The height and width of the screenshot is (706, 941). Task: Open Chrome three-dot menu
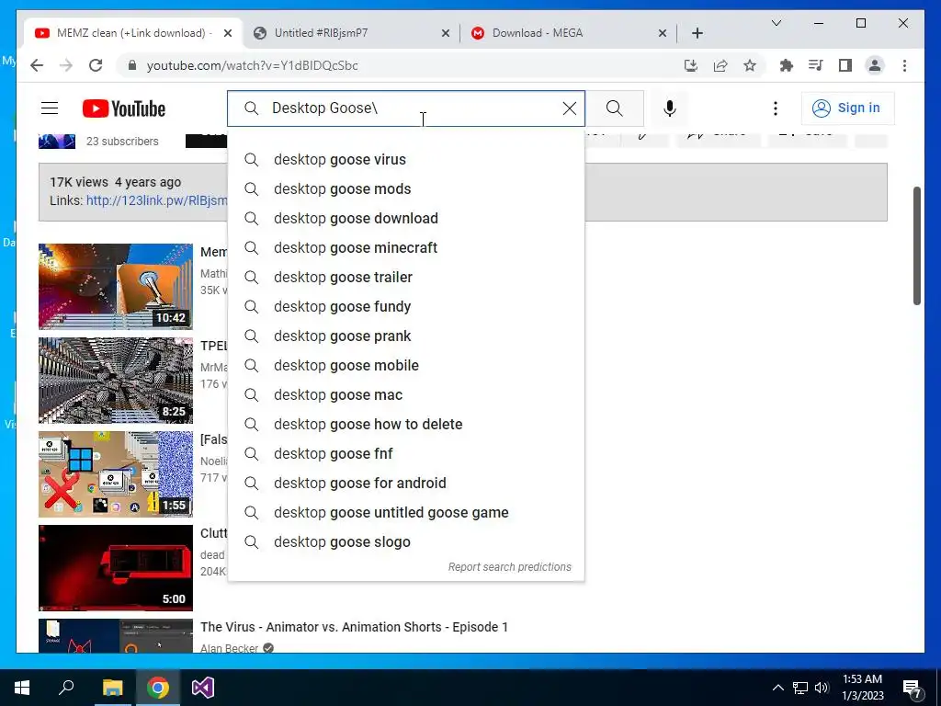pyautogui.click(x=904, y=65)
